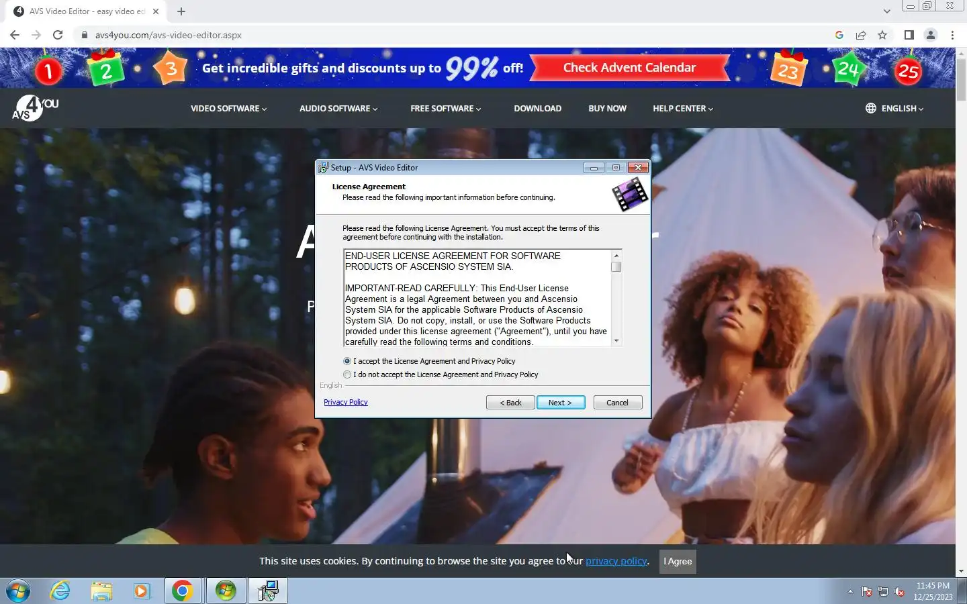This screenshot has width=967, height=604.
Task: Click Next button in setup wizard
Action: pos(561,403)
